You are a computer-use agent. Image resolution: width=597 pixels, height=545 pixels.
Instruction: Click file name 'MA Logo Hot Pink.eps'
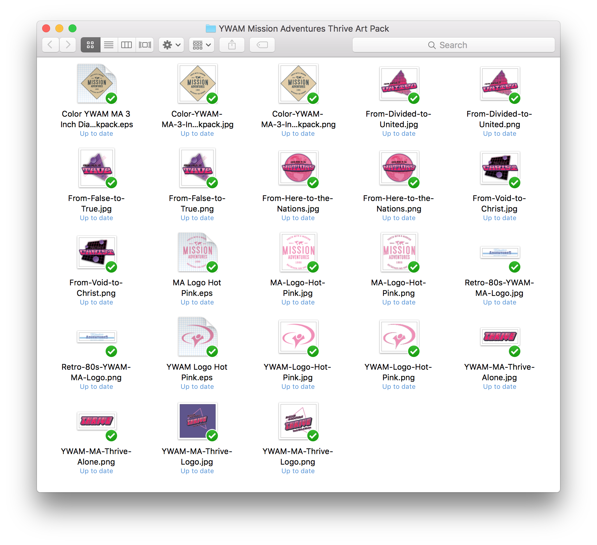pos(197,288)
